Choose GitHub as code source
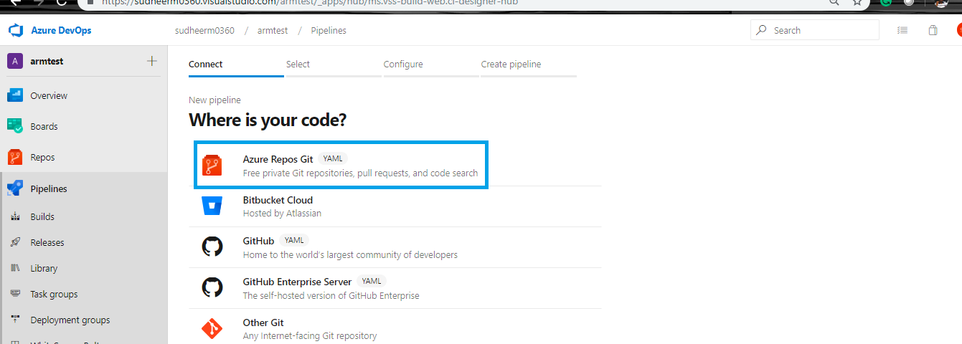 395,247
